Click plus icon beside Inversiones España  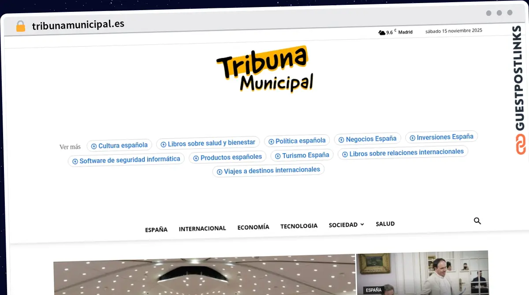[x=412, y=138]
